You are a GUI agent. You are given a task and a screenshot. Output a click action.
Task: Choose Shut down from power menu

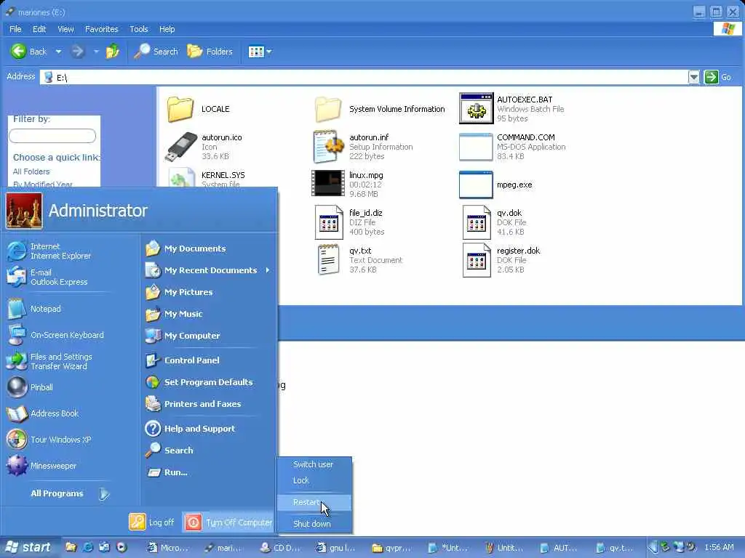(314, 524)
